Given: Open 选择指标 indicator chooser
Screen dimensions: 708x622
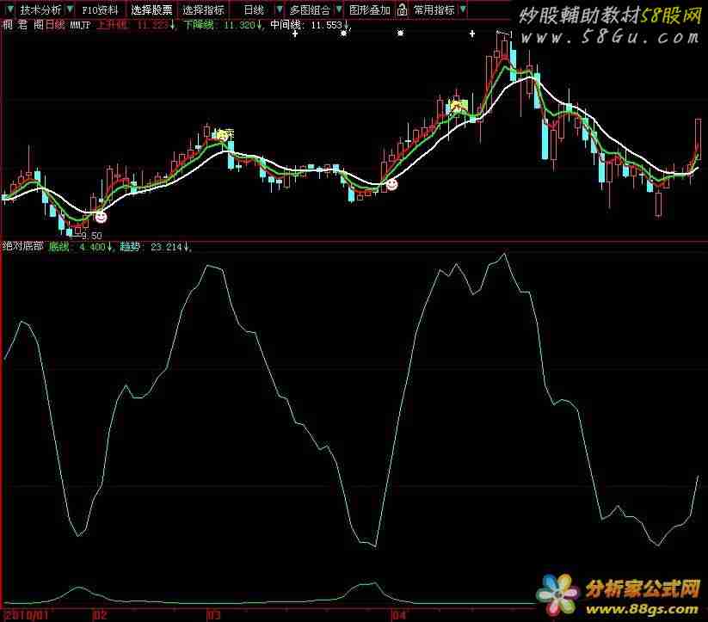Looking at the screenshot, I should [x=203, y=9].
